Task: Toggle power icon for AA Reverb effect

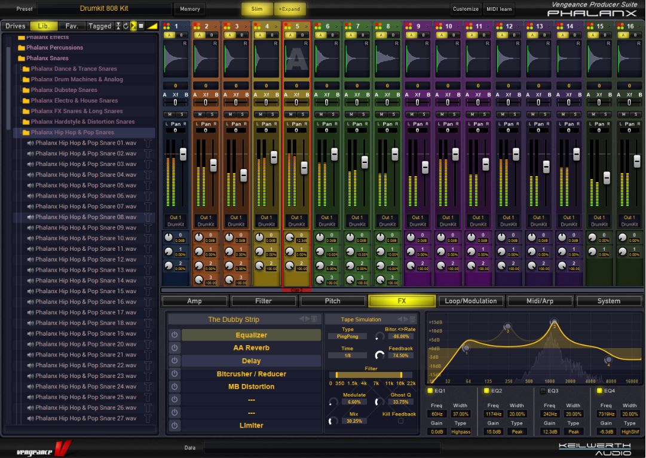Action: point(174,348)
